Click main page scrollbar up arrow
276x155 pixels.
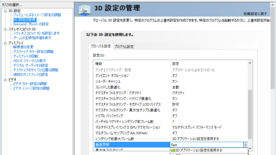[273, 5]
